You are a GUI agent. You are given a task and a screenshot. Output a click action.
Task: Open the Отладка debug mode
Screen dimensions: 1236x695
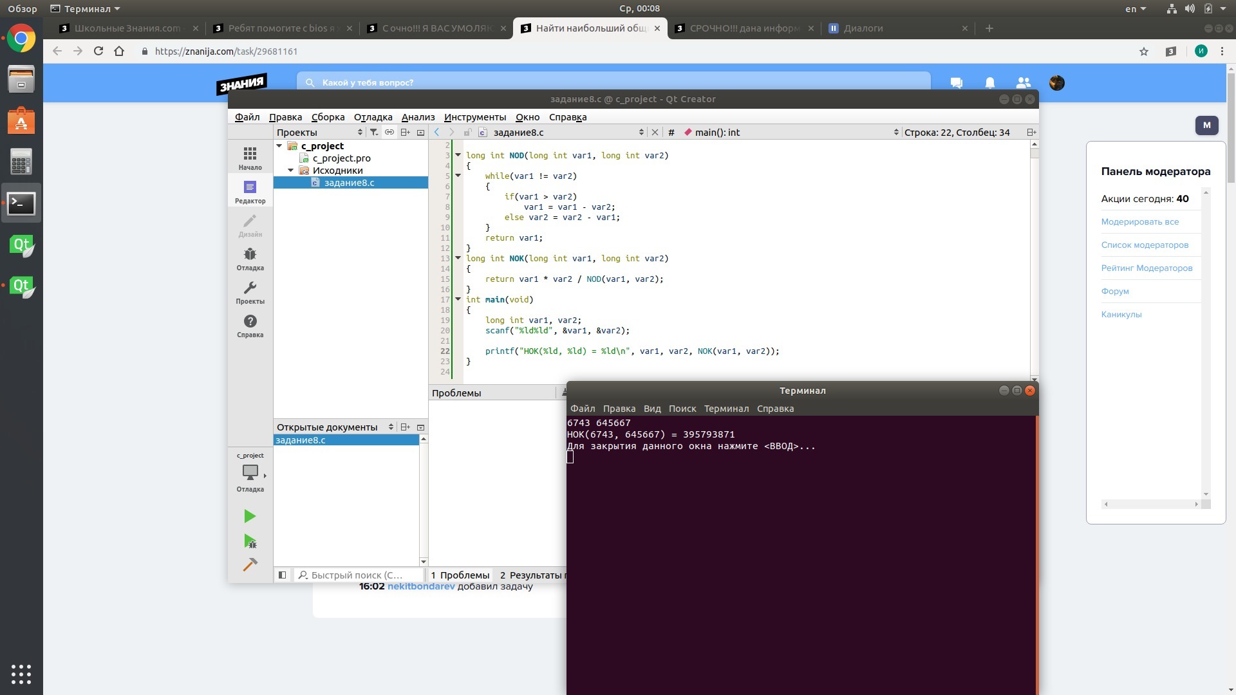(250, 259)
